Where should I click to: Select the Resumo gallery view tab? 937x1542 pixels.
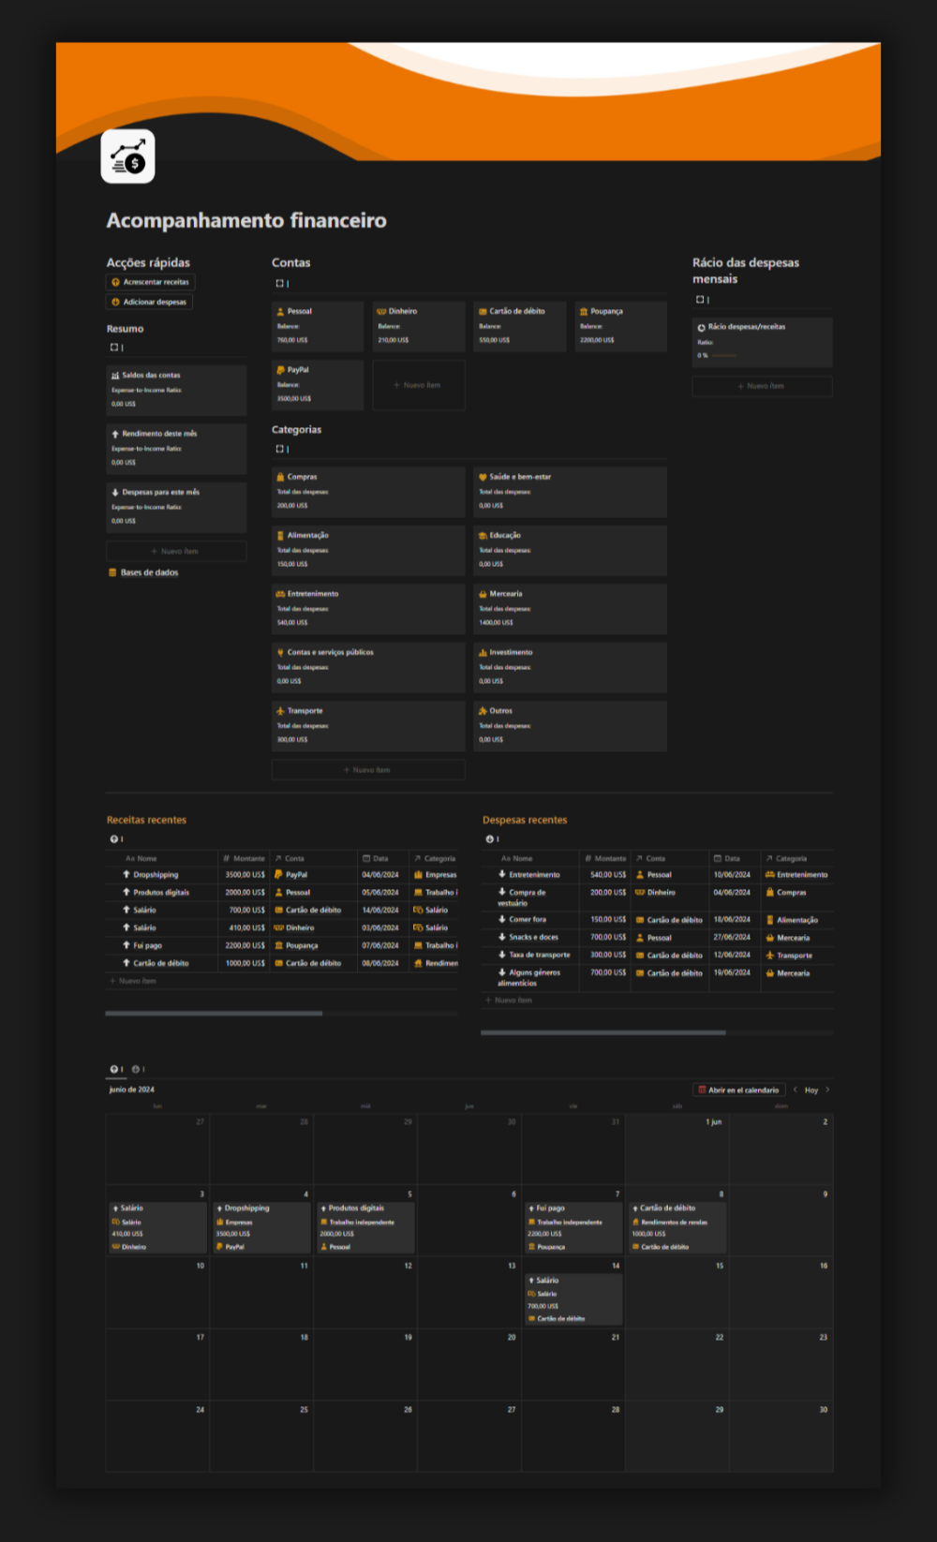116,348
